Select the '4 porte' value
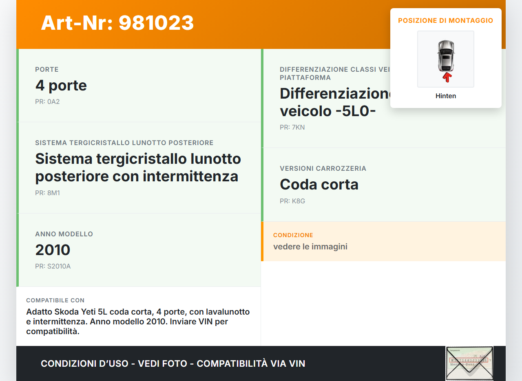 click(61, 85)
